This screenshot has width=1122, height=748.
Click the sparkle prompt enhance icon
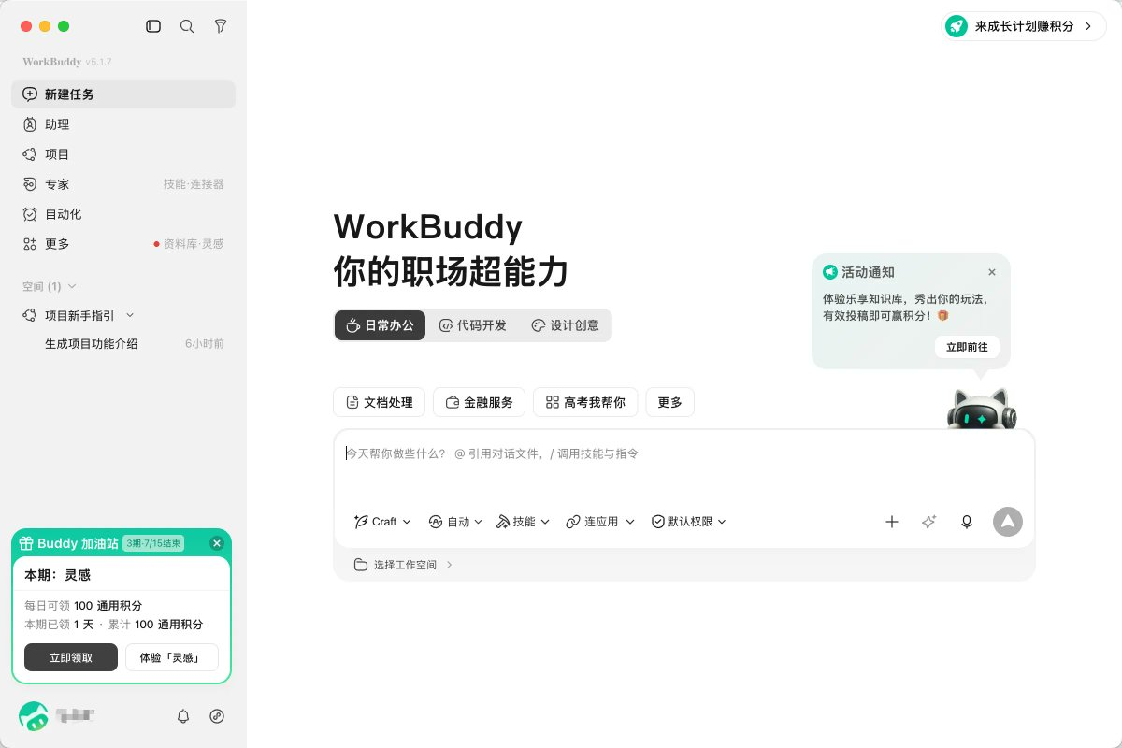(928, 522)
